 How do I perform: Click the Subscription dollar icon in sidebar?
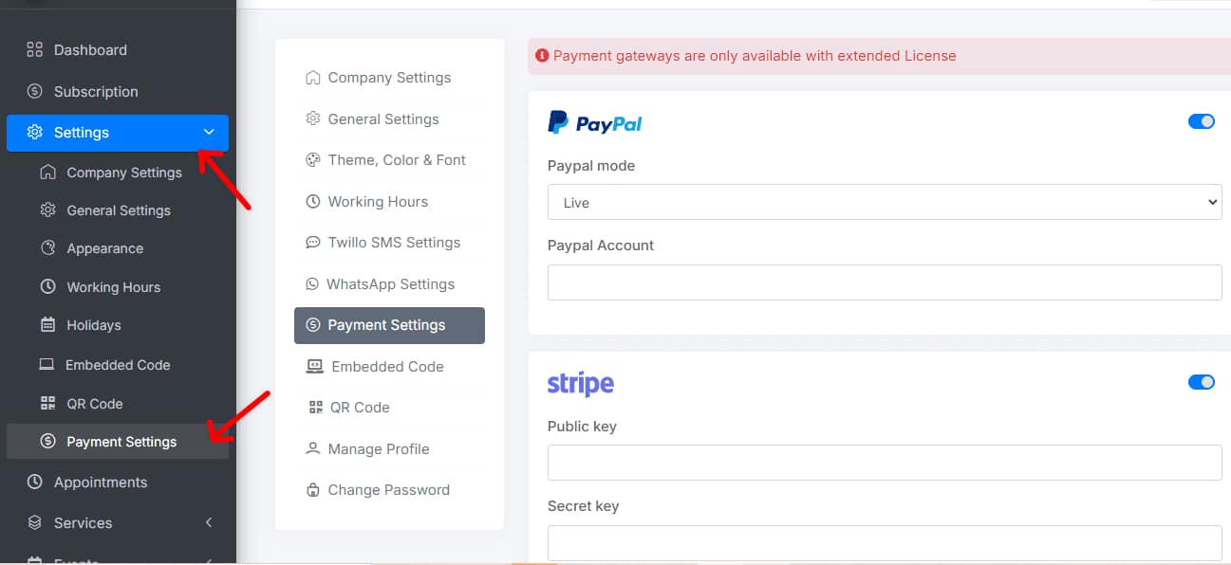click(x=35, y=91)
